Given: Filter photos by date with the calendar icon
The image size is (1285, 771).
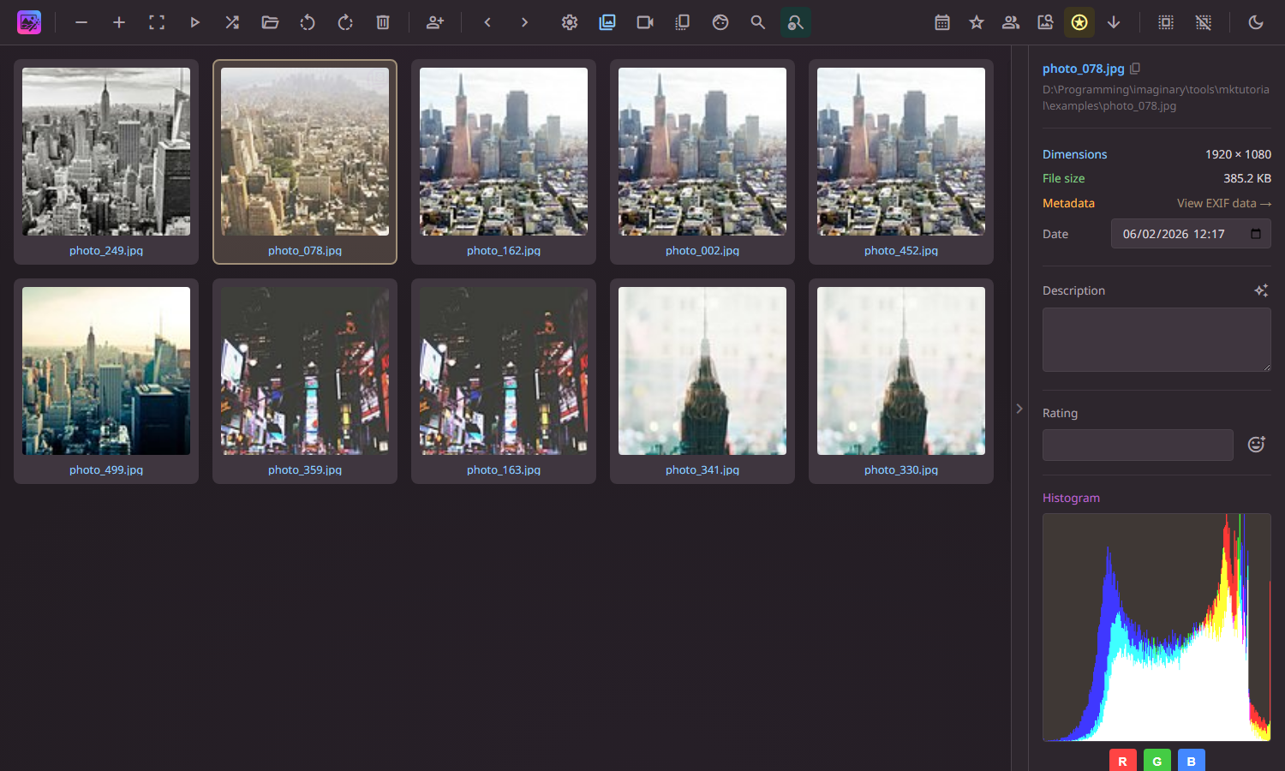Looking at the screenshot, I should (x=941, y=22).
